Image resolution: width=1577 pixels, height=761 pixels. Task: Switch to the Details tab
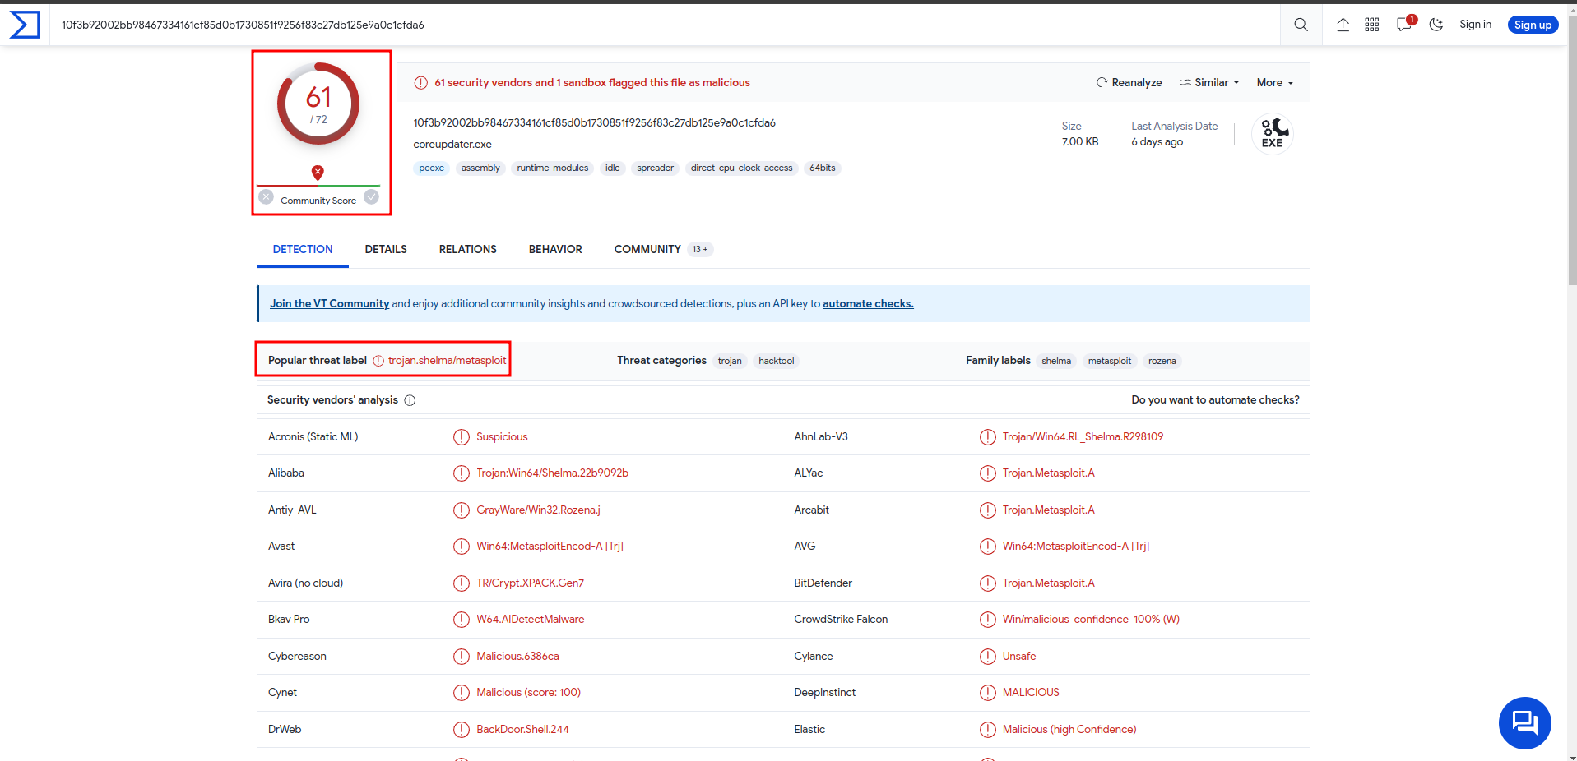pyautogui.click(x=386, y=249)
